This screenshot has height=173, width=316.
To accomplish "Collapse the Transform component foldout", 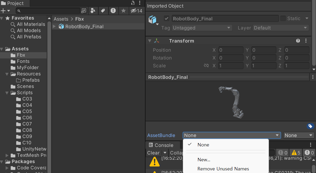I will 150,41.
